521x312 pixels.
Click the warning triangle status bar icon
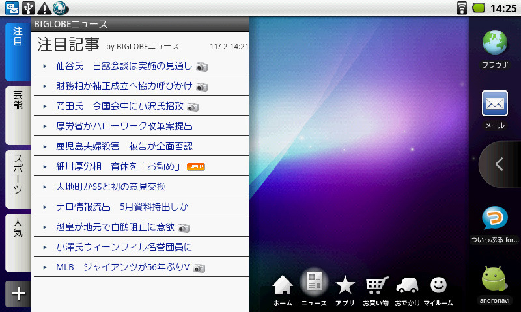[44, 8]
